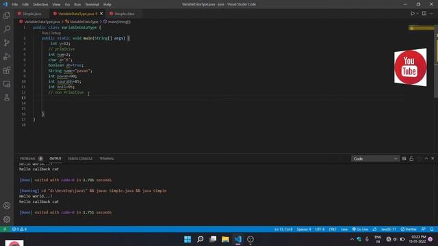Open taskbar Search
The width and height of the screenshot is (438, 246).
click(x=200, y=239)
